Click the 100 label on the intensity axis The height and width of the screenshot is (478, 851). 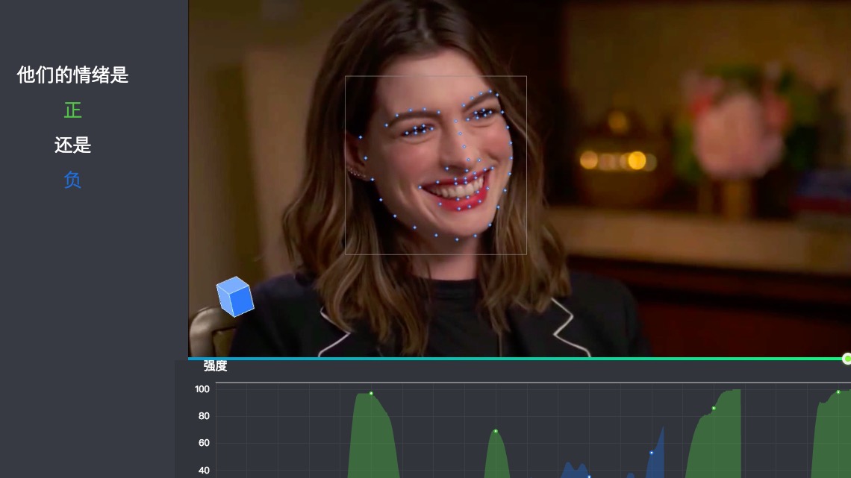pos(202,389)
